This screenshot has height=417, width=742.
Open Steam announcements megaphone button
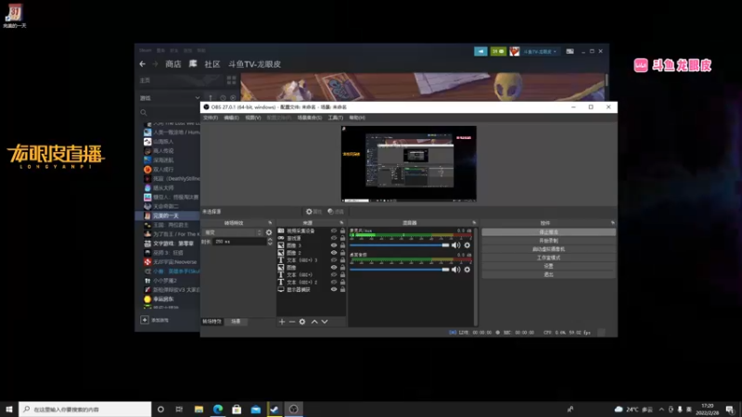pos(480,51)
